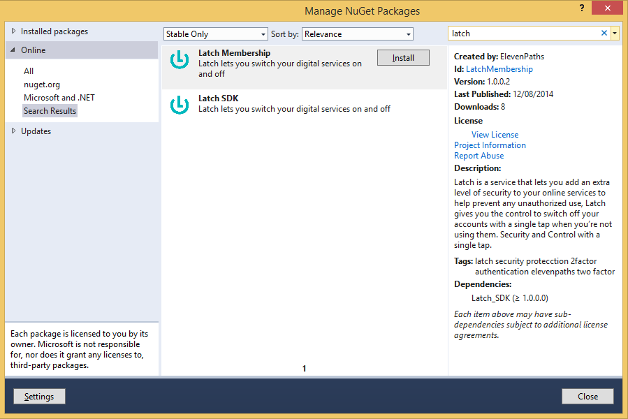The width and height of the screenshot is (628, 419).
Task: Open the Stable Only filter dropdown
Action: [x=215, y=34]
